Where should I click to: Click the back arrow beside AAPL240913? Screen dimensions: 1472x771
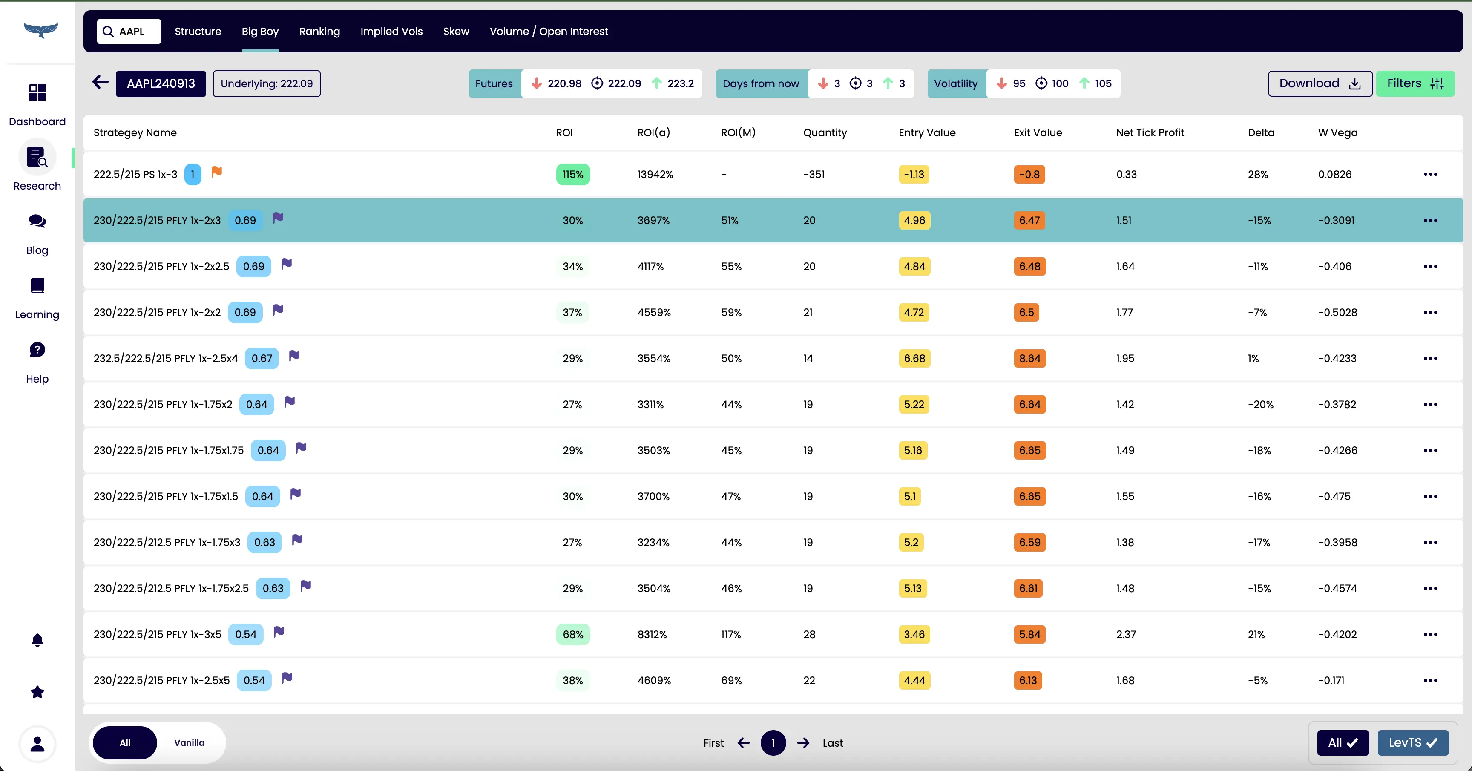(x=101, y=82)
